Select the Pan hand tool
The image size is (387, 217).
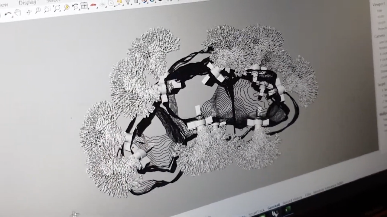pyautogui.click(x=18, y=12)
